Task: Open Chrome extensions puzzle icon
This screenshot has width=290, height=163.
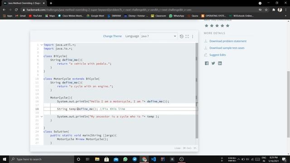Action: pos(274,10)
